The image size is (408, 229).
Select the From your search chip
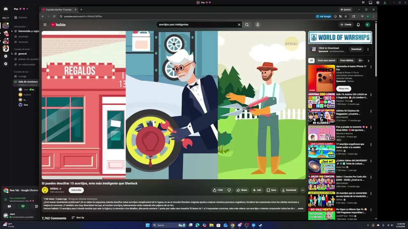click(x=326, y=60)
